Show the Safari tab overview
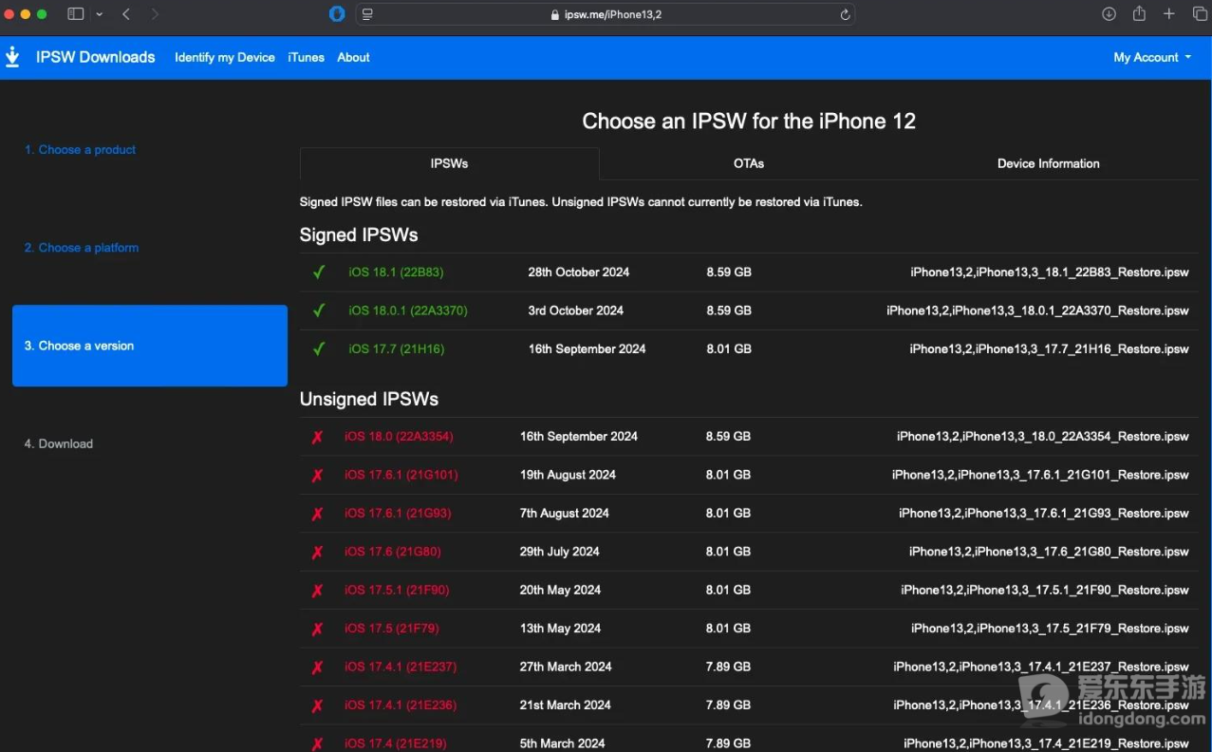The width and height of the screenshot is (1212, 752). (1200, 14)
